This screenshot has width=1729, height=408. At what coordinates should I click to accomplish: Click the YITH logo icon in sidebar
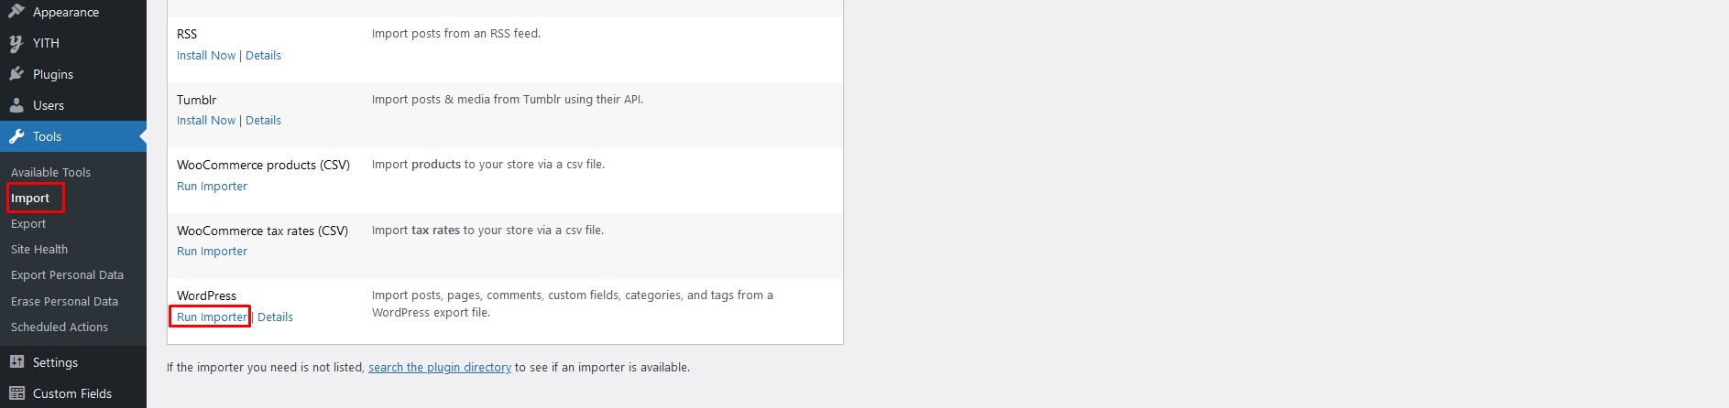(x=16, y=43)
